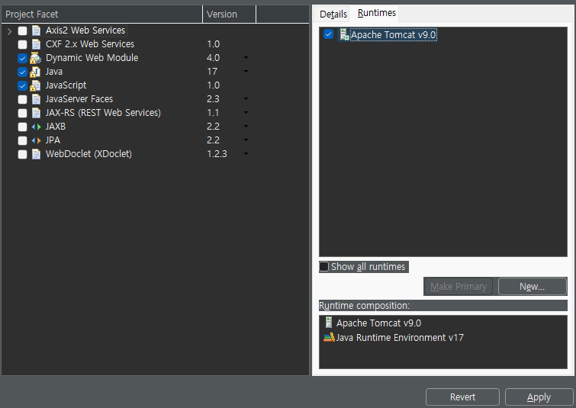
Task: Click the Axis2 Web Services facet icon
Action: point(36,31)
